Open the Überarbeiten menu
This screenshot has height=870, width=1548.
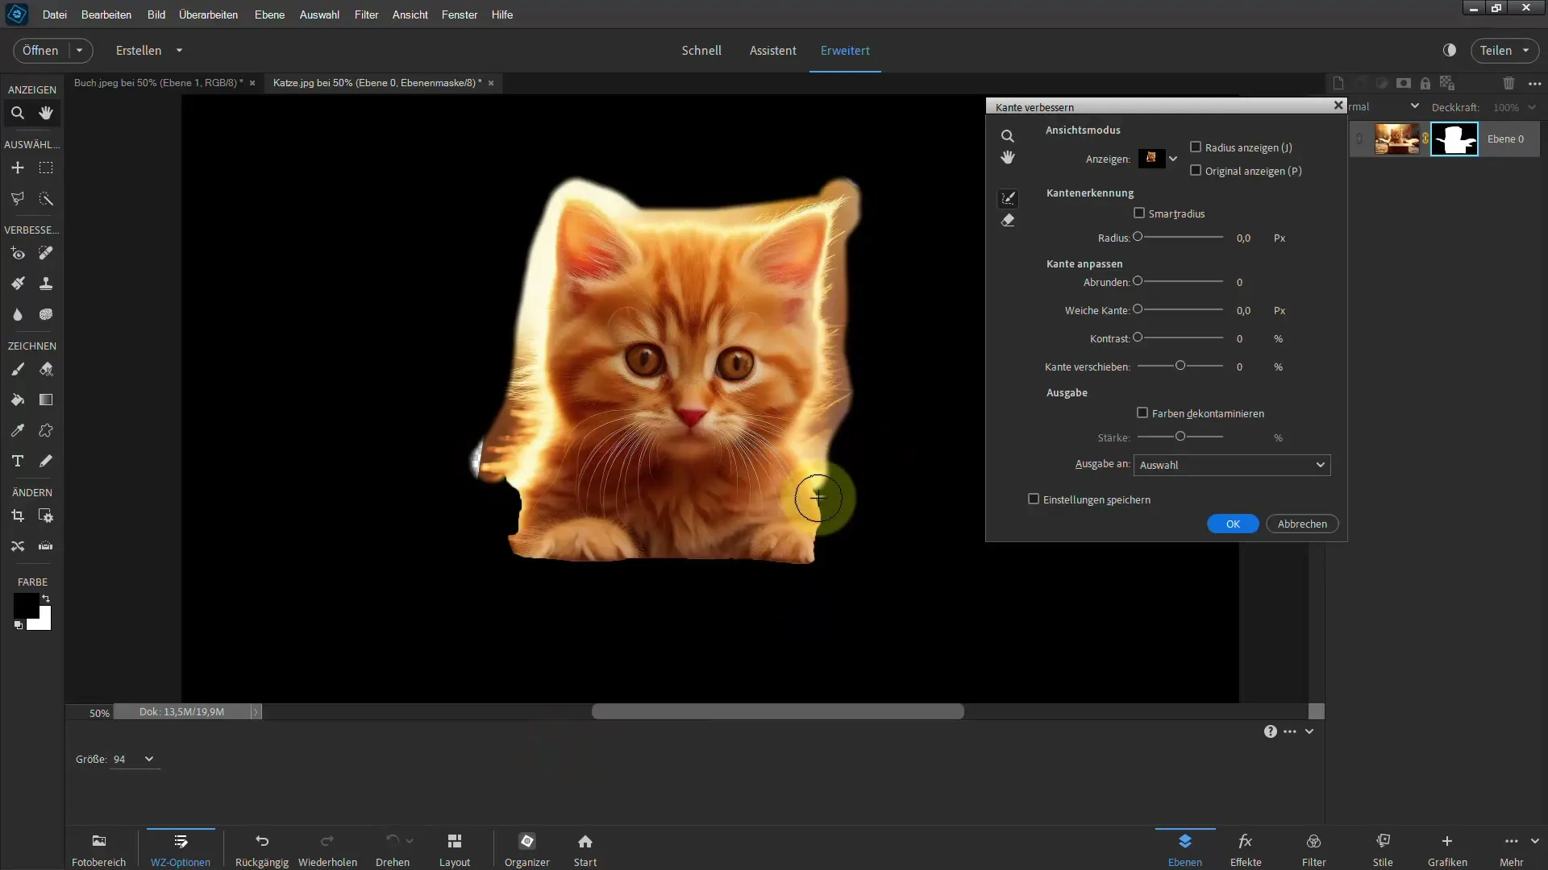click(208, 14)
